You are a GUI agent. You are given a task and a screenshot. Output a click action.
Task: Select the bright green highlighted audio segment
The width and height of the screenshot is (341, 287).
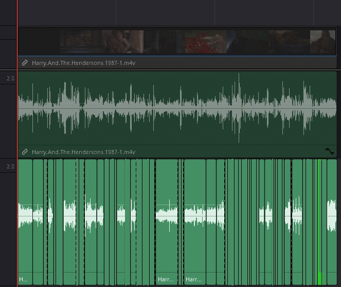tap(320, 222)
